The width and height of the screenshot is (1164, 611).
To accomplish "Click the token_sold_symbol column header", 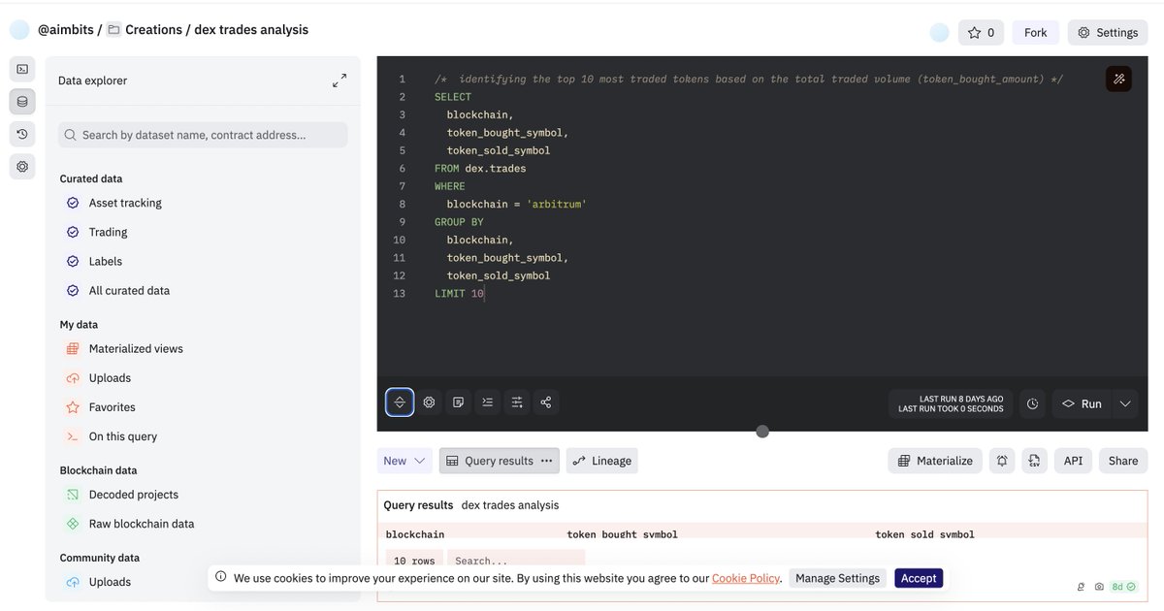I will click(924, 534).
